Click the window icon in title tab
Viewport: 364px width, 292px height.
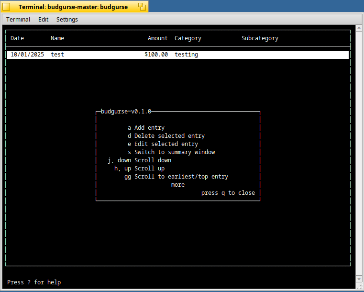6,7
